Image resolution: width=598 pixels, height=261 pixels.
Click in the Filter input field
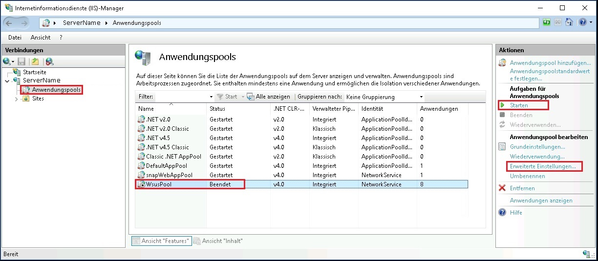[181, 97]
